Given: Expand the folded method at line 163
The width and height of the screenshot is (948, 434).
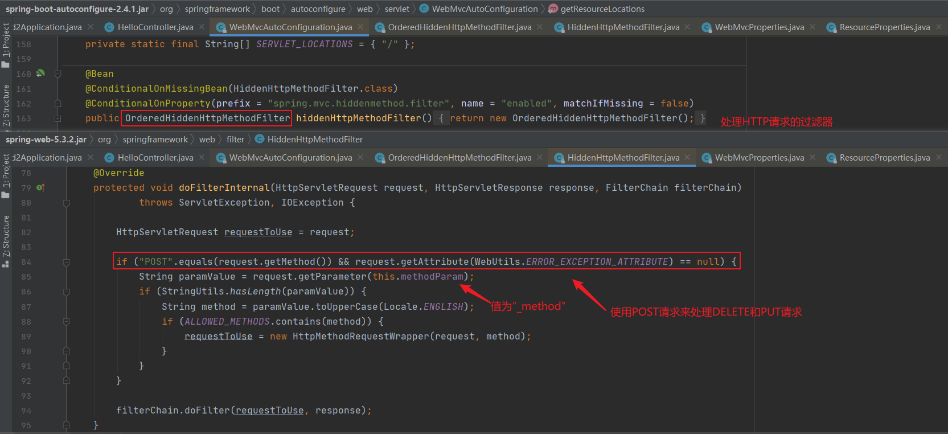Looking at the screenshot, I should click(x=58, y=118).
